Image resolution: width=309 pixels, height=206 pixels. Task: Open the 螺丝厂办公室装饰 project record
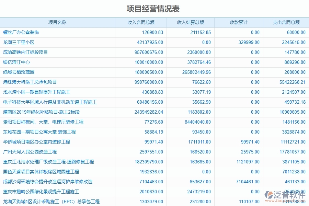[21, 32]
